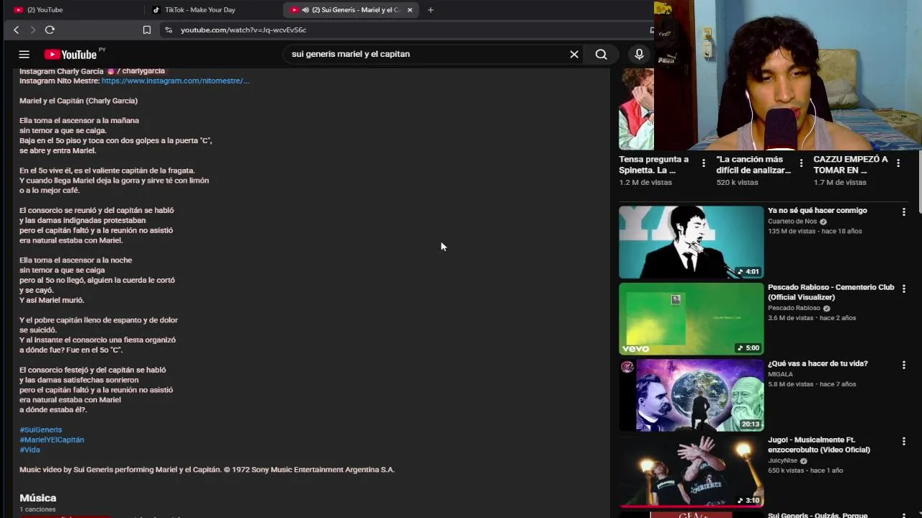Screen dimensions: 922x518
Task: View site information icon beside the URL
Action: 169,29
